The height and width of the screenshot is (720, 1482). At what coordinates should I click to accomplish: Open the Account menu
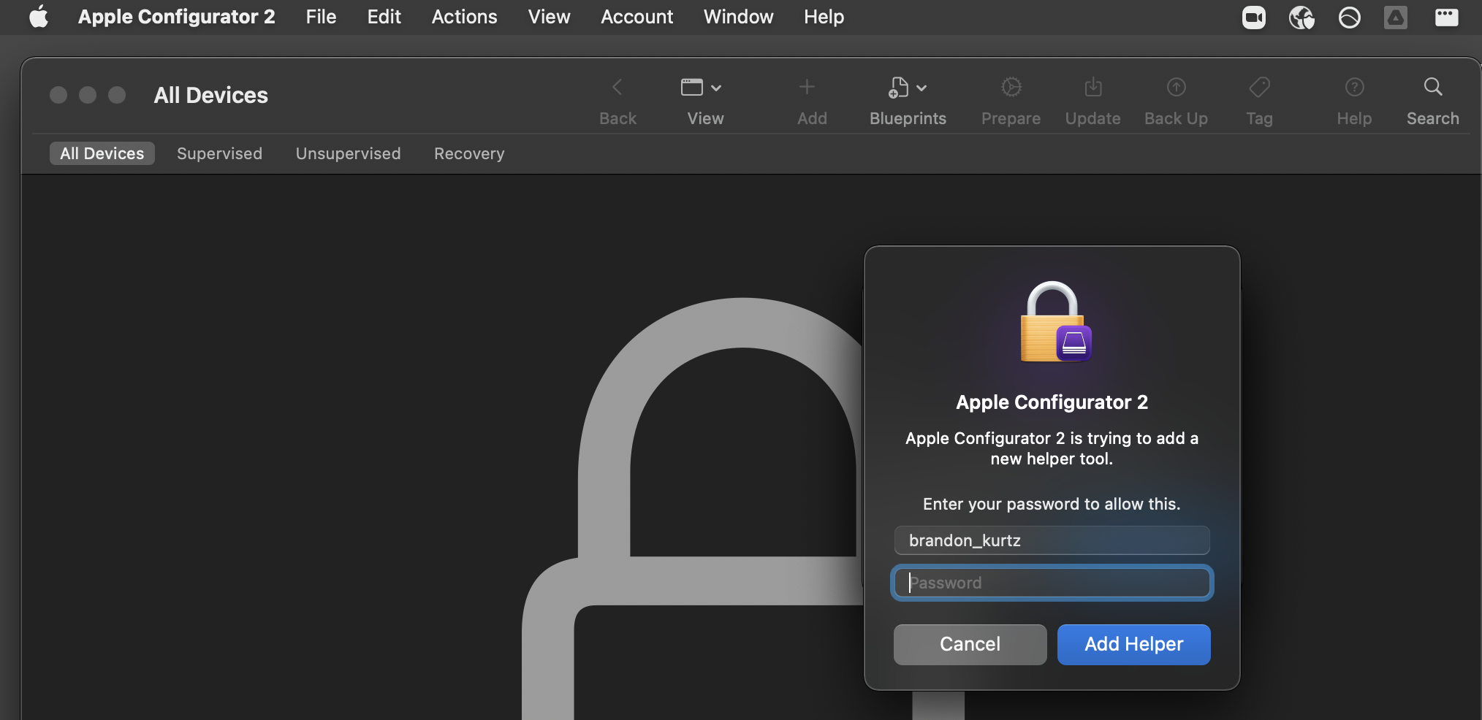[x=636, y=17]
